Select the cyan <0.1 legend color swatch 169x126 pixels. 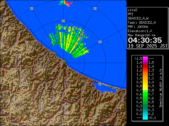pyautogui.click(x=145, y=118)
